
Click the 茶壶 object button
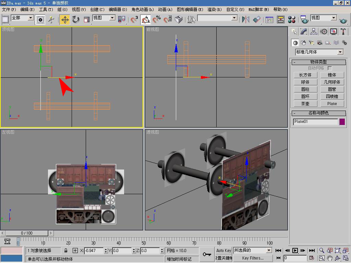(305, 104)
